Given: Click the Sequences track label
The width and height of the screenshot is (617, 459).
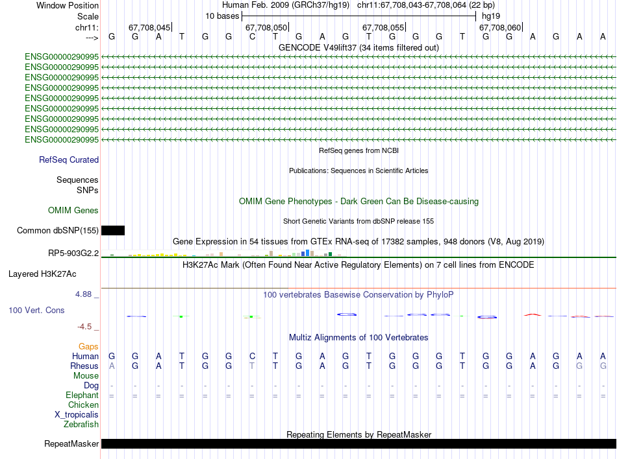Looking at the screenshot, I should [77, 180].
